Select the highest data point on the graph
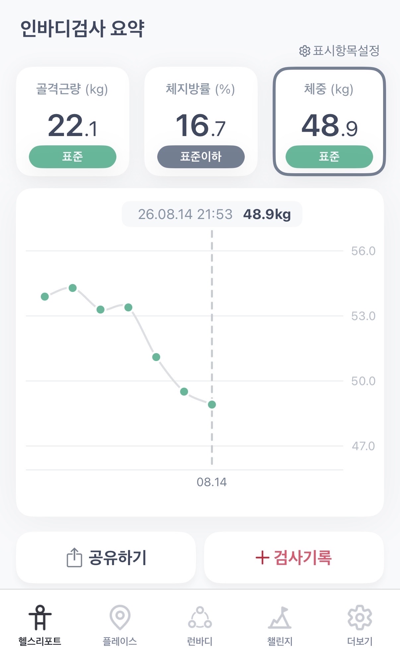The height and width of the screenshot is (668, 400). point(73,288)
